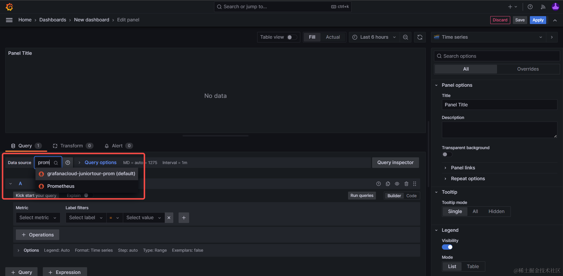
Task: Turn on Transparent background switch
Action: [447, 154]
